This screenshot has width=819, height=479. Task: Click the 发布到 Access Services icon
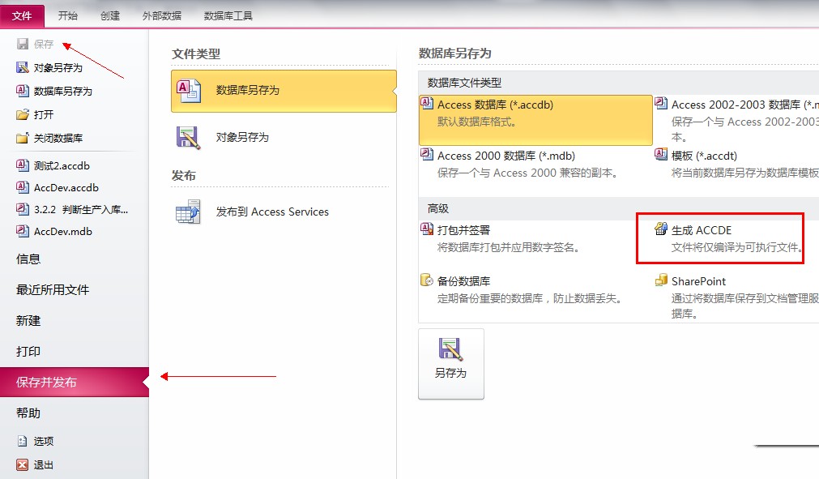click(x=189, y=212)
